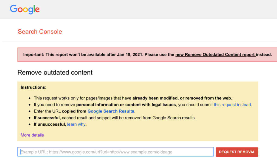Click the 'Instructions:' label
277x165 pixels.
click(x=34, y=87)
